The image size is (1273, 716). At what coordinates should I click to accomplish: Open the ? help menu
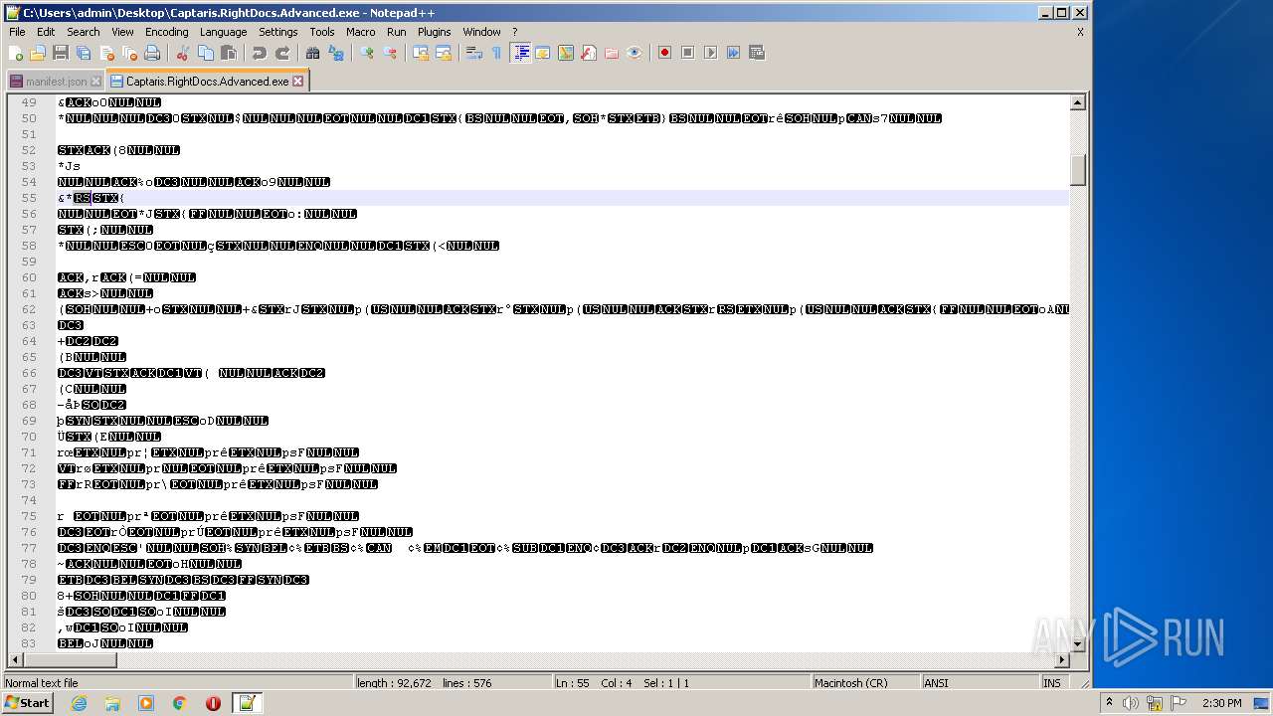(514, 32)
